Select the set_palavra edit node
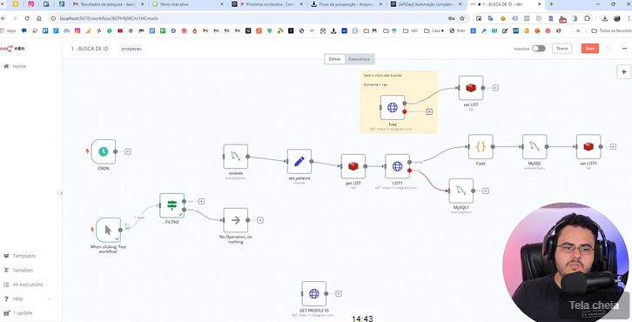 tap(299, 162)
